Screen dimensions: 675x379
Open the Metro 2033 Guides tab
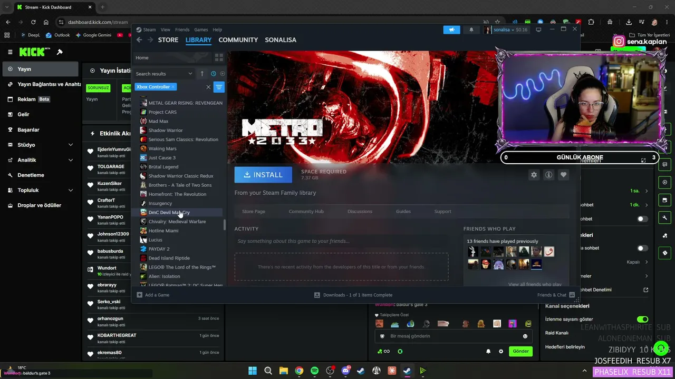click(403, 211)
